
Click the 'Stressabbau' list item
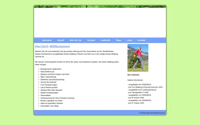point(46,95)
